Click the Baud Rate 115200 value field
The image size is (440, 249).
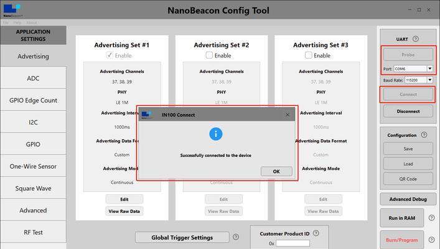click(x=416, y=80)
